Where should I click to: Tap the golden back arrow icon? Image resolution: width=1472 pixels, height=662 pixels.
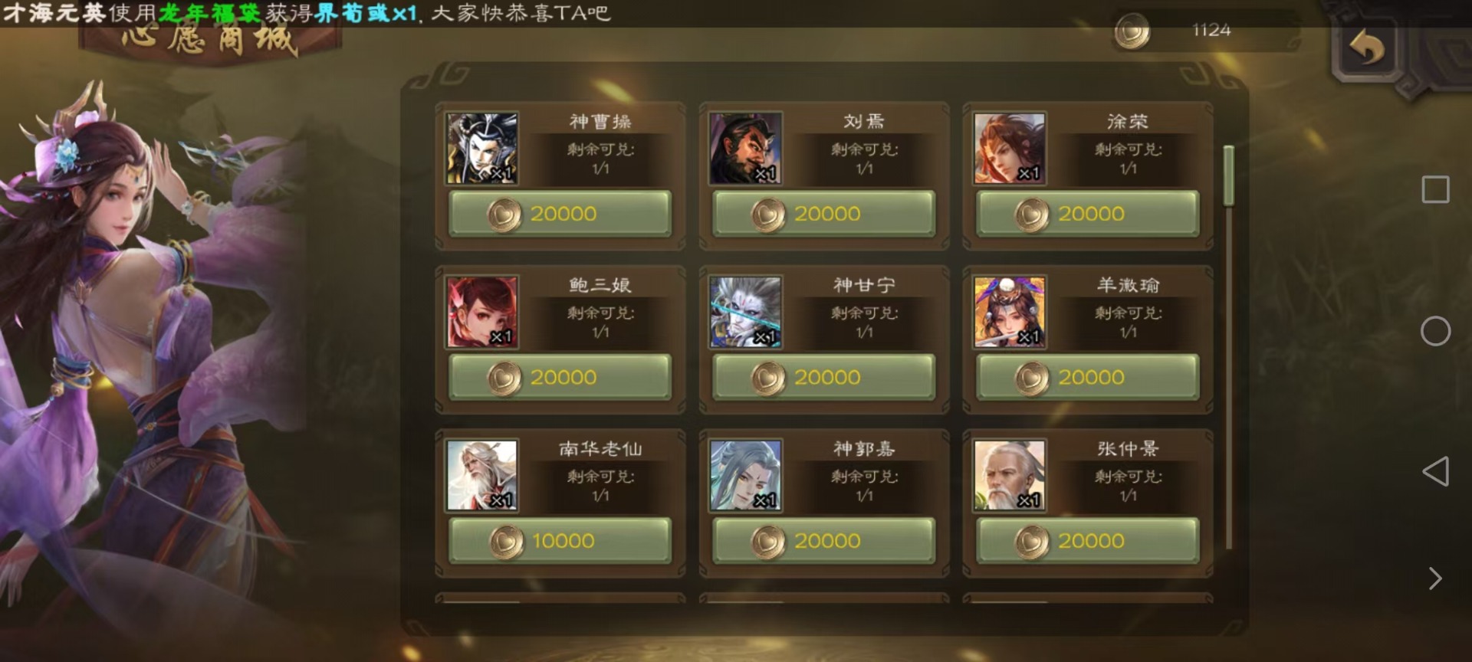point(1367,48)
